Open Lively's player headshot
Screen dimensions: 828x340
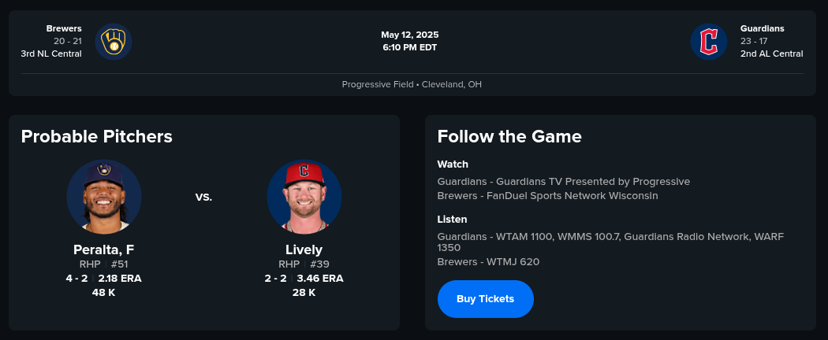pos(304,197)
